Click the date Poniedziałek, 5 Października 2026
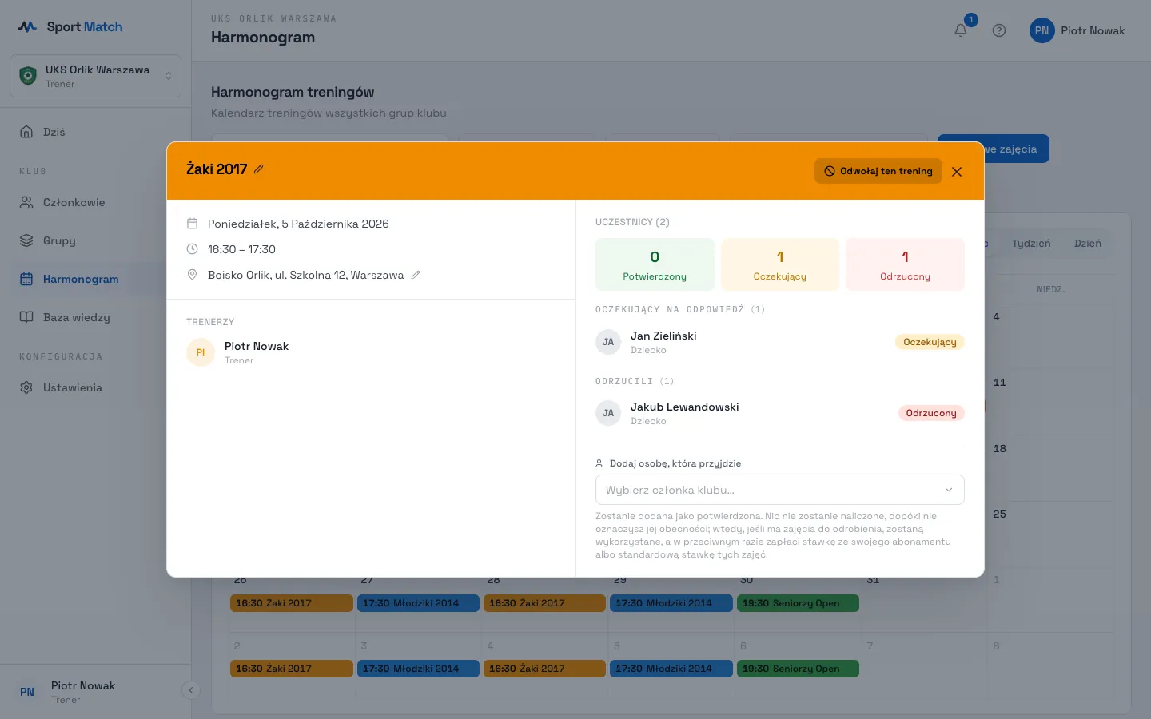Screen dimensions: 1151x719 pos(298,224)
